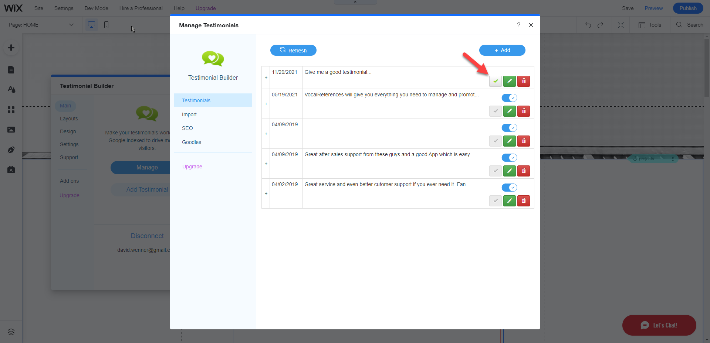Select the Goodies tab in dialog
Viewport: 710px width, 343px height.
pyautogui.click(x=213, y=142)
